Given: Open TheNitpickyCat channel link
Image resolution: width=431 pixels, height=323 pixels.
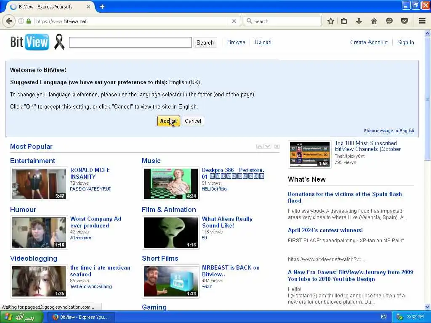Looking at the screenshot, I should click(x=350, y=156).
